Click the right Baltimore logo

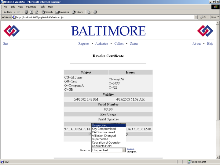pos(205,31)
